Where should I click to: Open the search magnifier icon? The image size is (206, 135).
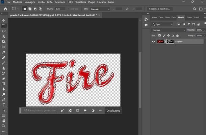195,9
